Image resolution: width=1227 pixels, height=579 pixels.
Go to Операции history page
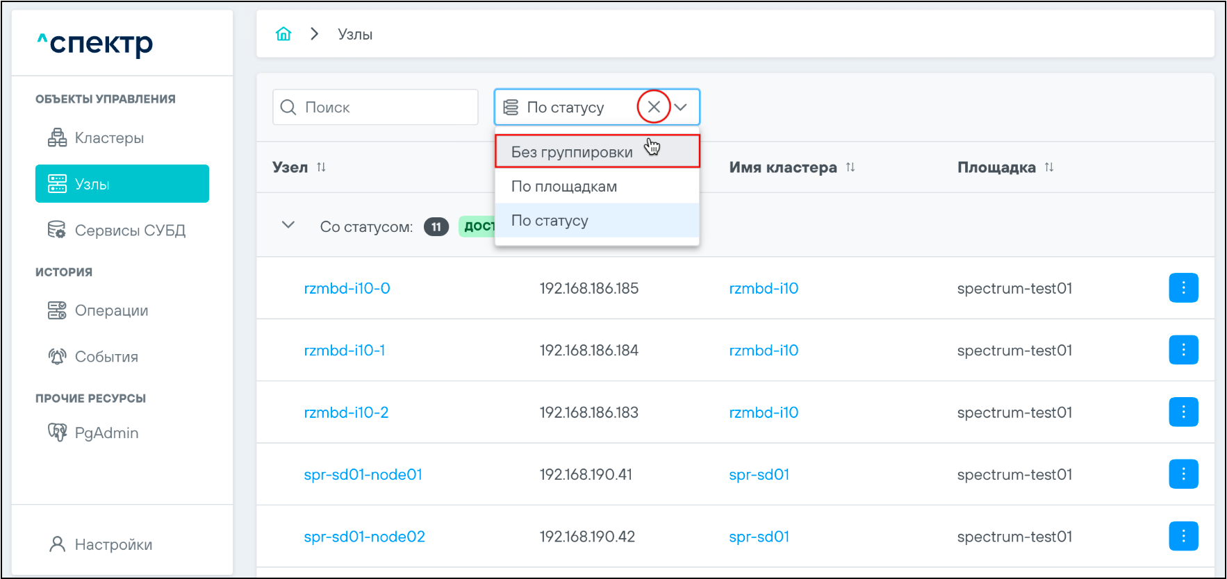[x=111, y=310]
